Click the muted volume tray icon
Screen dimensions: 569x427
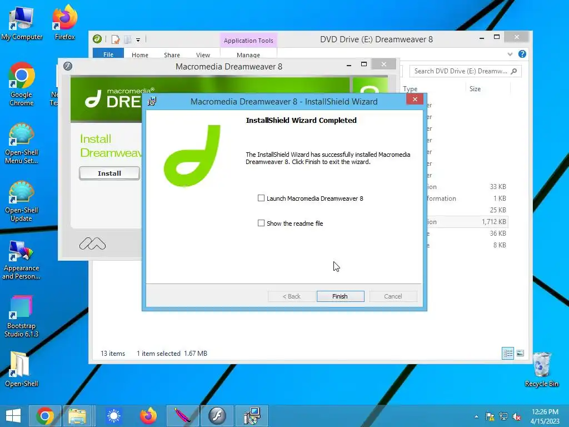(x=517, y=416)
